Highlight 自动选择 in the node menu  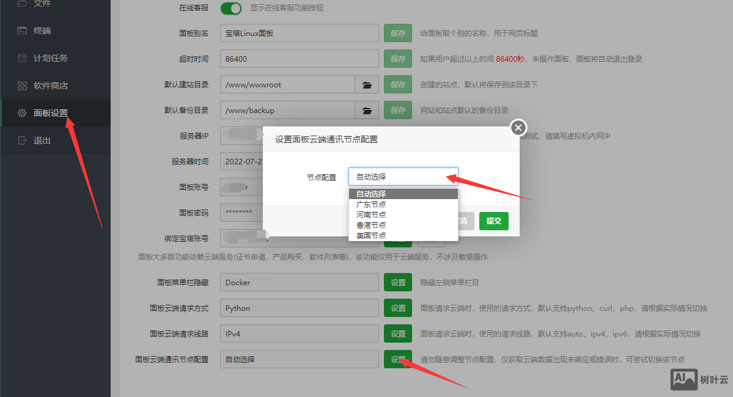coord(370,194)
